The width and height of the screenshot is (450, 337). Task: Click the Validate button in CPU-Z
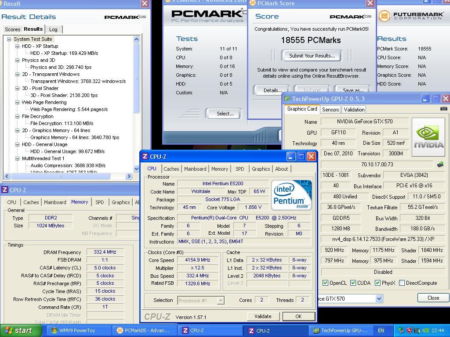(263, 316)
